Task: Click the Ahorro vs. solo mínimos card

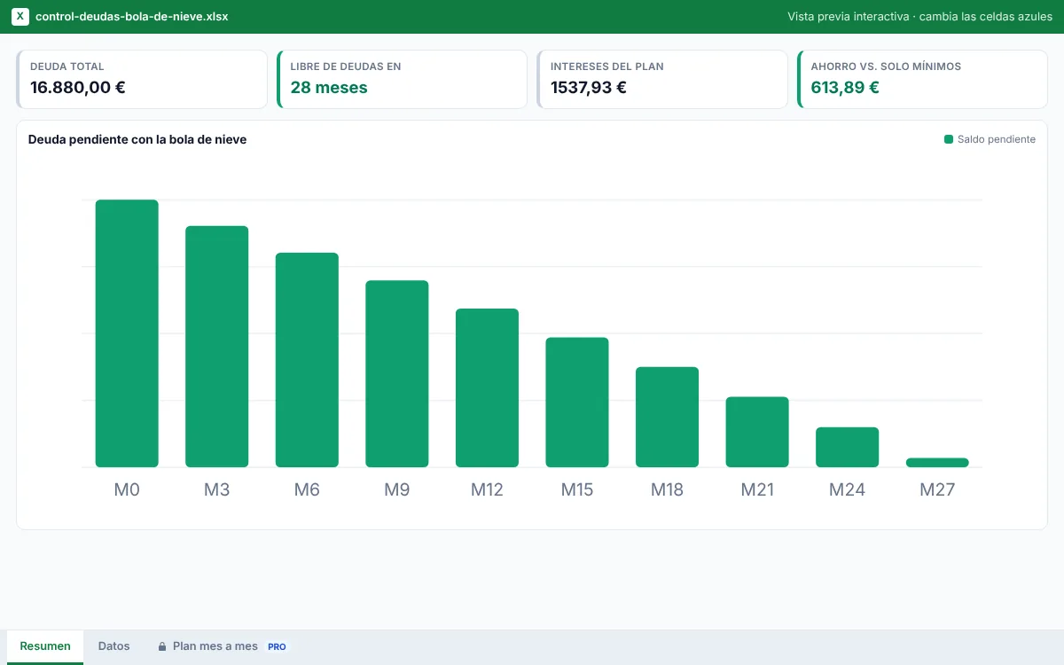Action: (x=922, y=79)
